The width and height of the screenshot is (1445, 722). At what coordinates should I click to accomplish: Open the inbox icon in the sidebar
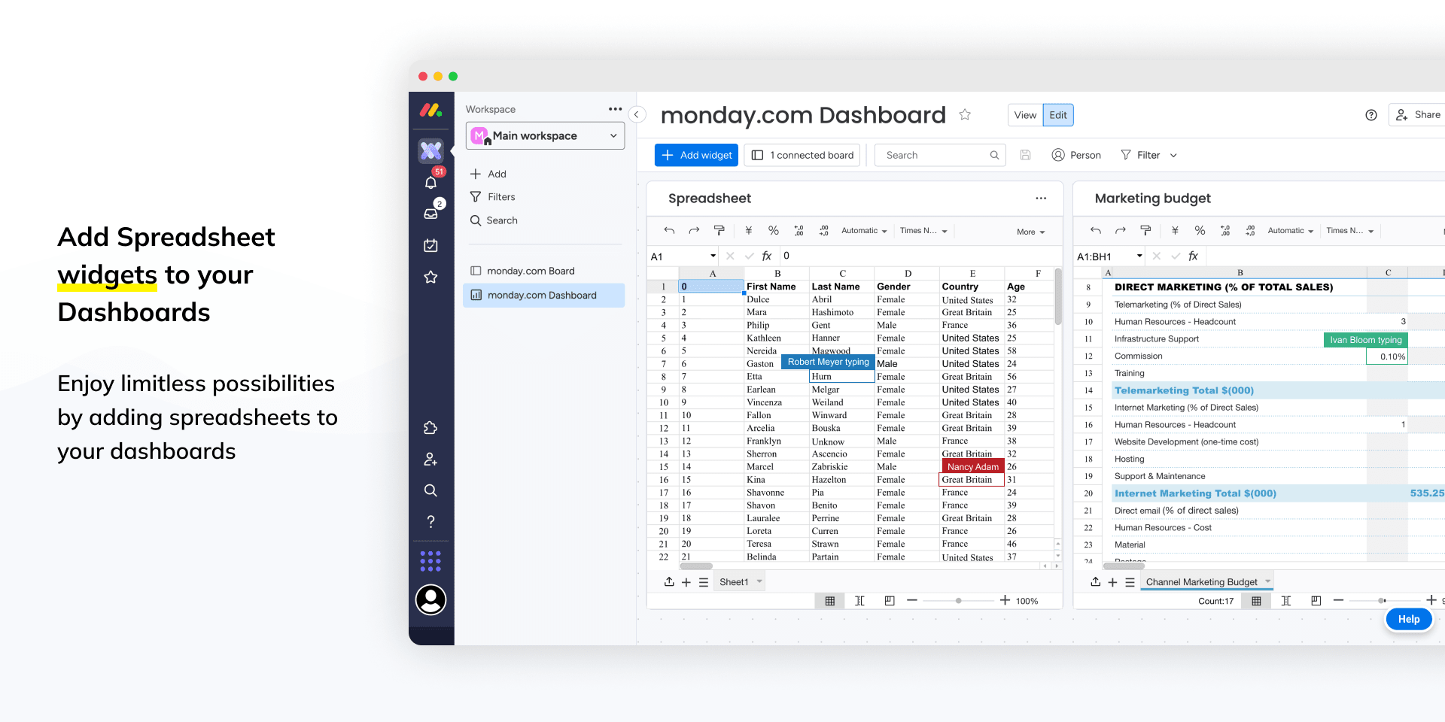click(430, 214)
